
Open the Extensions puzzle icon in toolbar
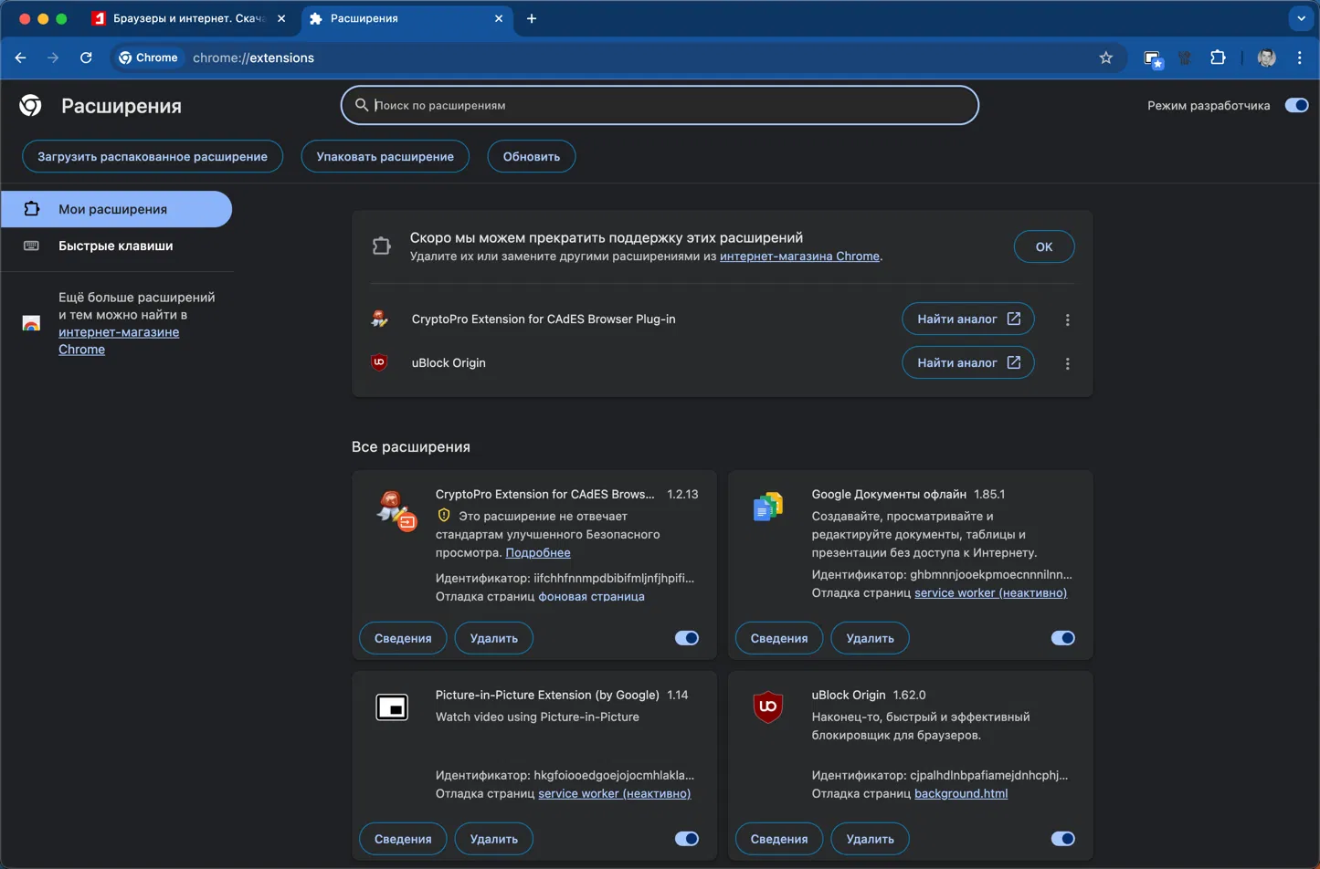tap(1218, 58)
